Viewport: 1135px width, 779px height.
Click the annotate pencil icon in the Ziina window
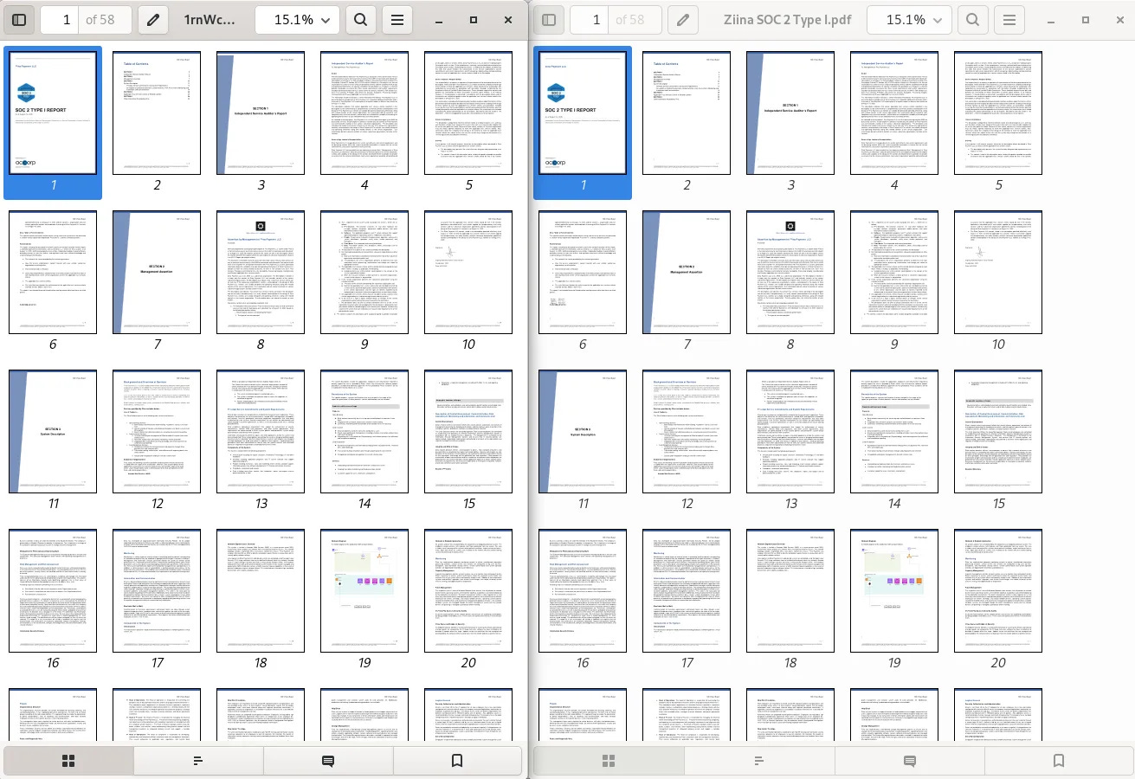(682, 19)
